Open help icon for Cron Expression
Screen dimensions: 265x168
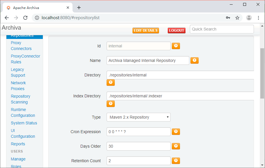[x=176, y=132]
